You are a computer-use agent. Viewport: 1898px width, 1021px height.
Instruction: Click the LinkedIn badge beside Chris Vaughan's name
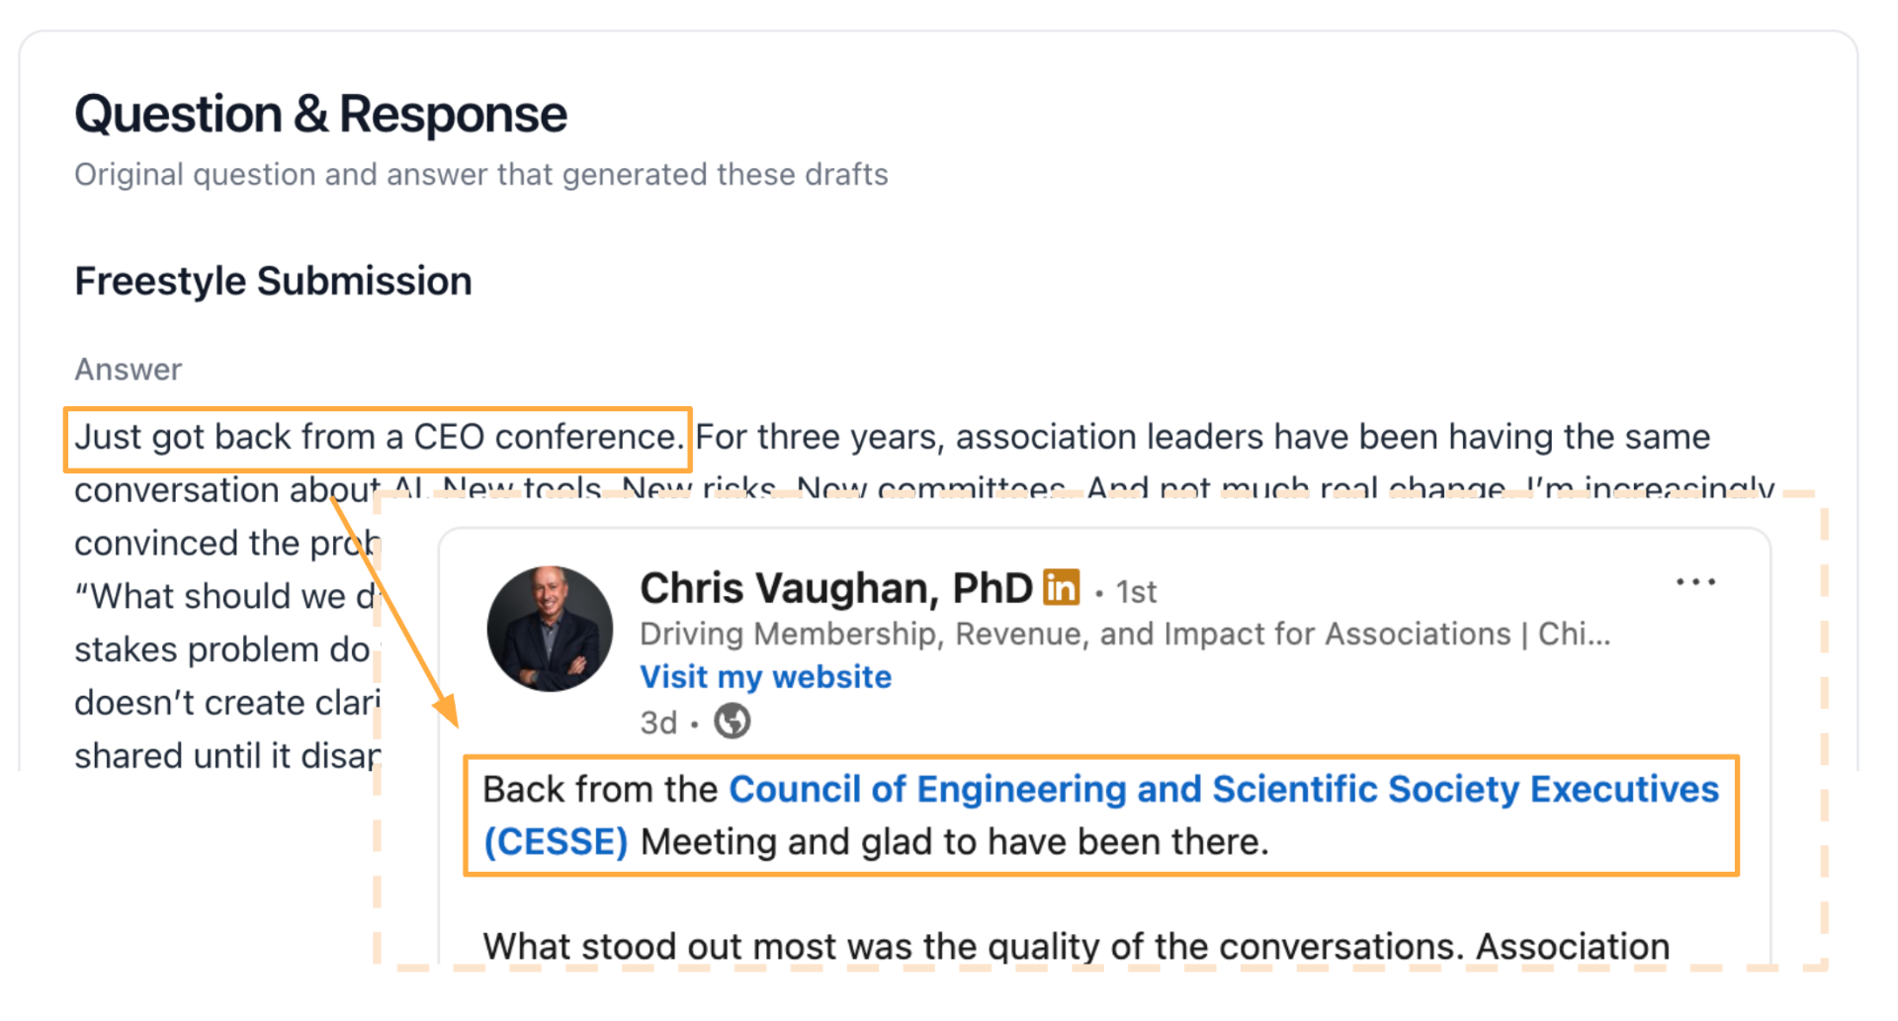1061,587
